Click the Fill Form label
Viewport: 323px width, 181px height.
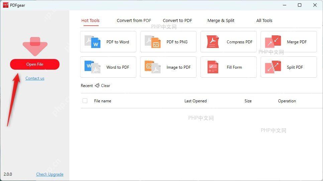tap(234, 67)
